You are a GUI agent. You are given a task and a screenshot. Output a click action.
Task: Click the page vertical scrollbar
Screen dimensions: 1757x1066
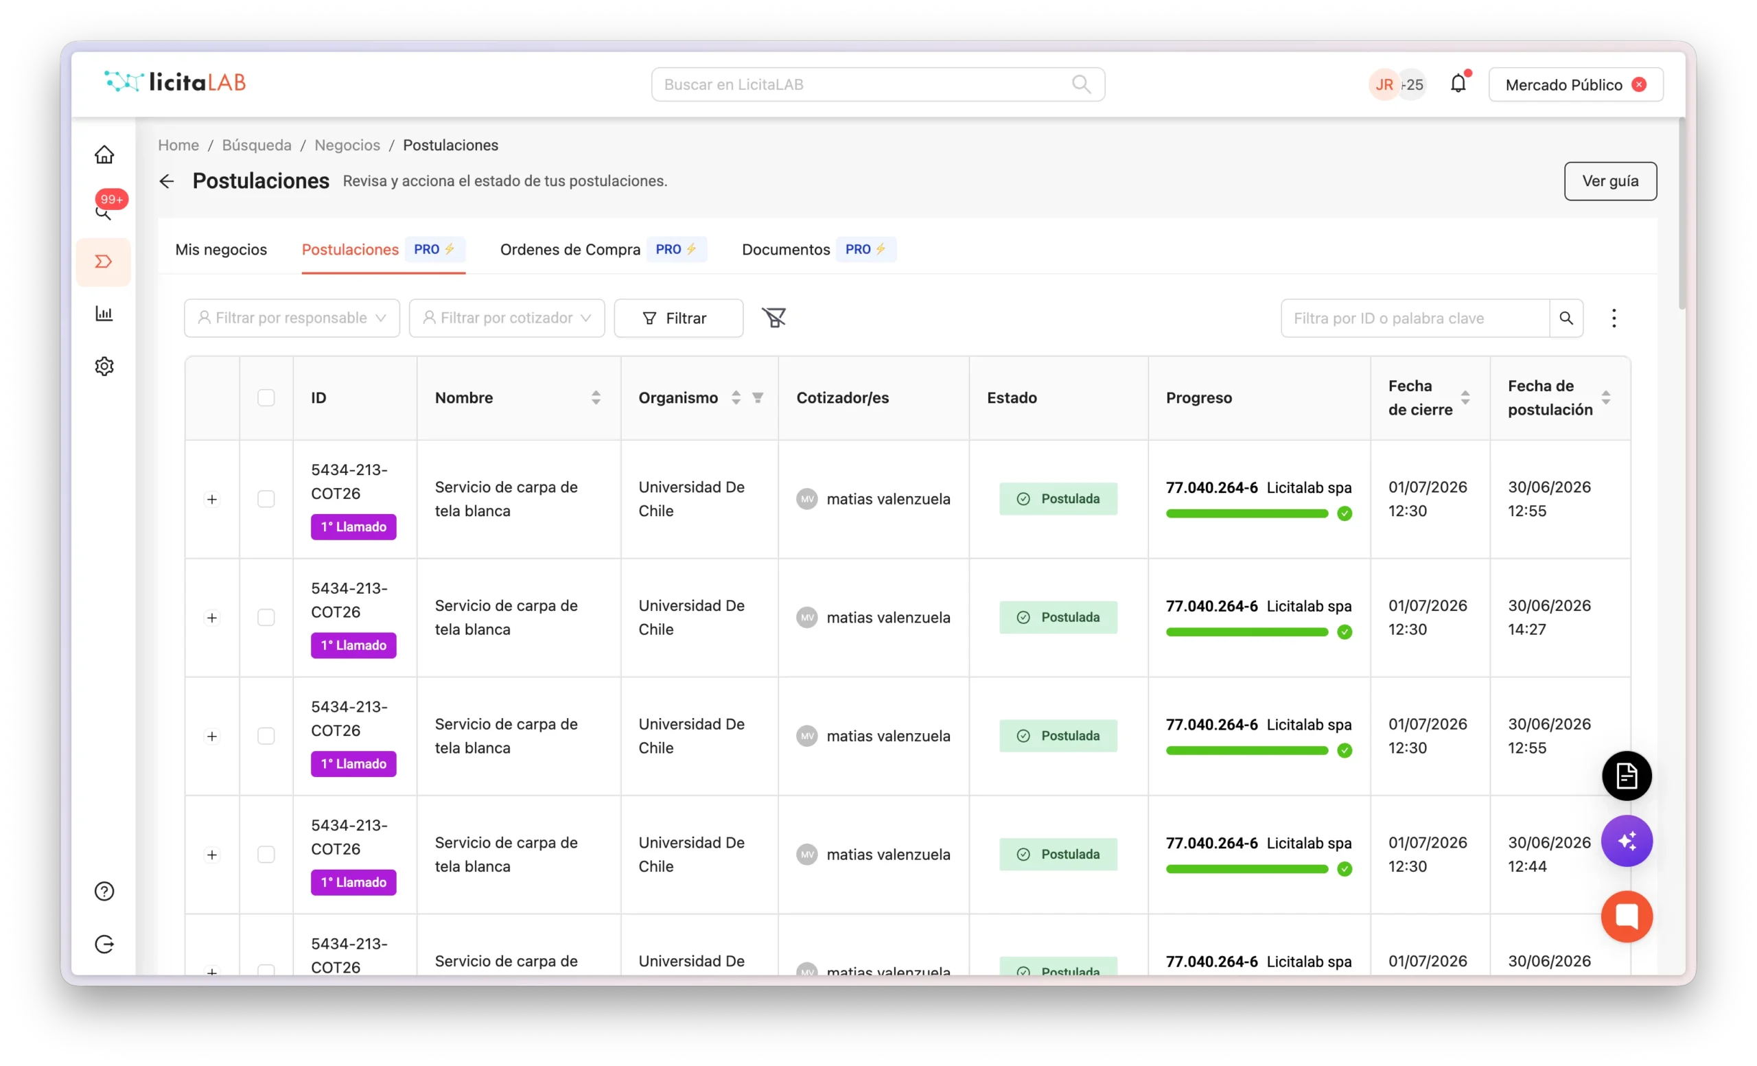pos(1682,214)
